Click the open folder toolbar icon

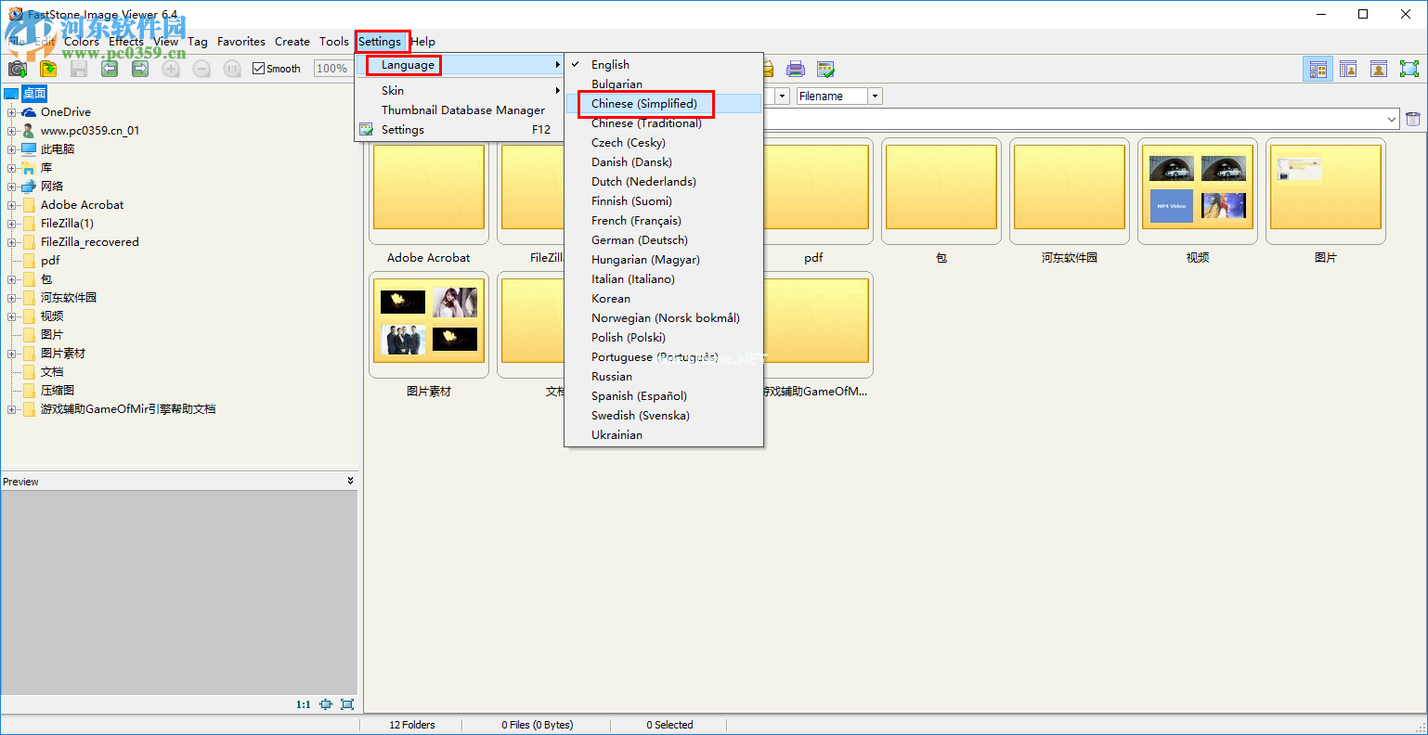[x=48, y=69]
